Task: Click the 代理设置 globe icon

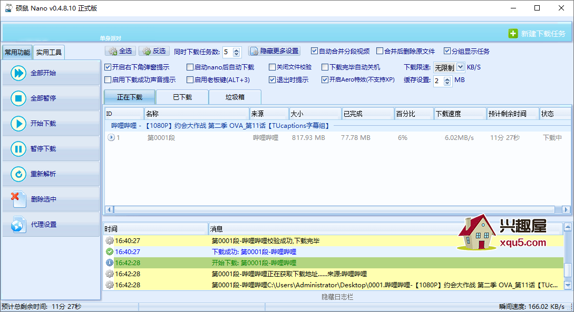Action: point(18,224)
